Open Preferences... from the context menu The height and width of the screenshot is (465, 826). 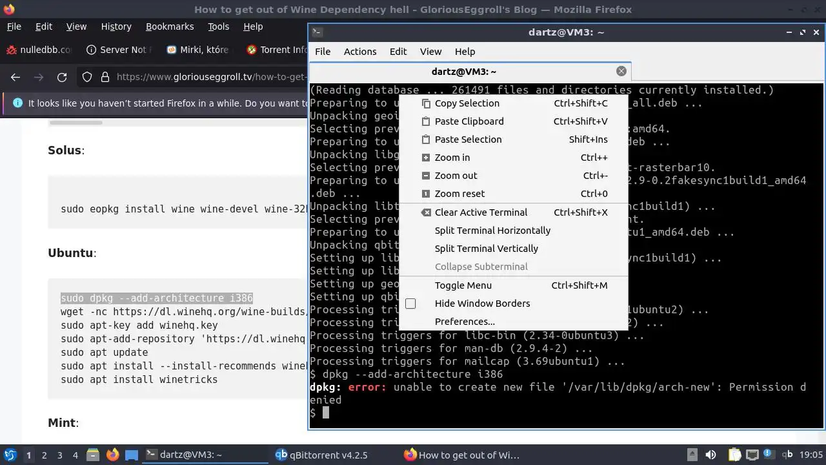click(x=514, y=322)
